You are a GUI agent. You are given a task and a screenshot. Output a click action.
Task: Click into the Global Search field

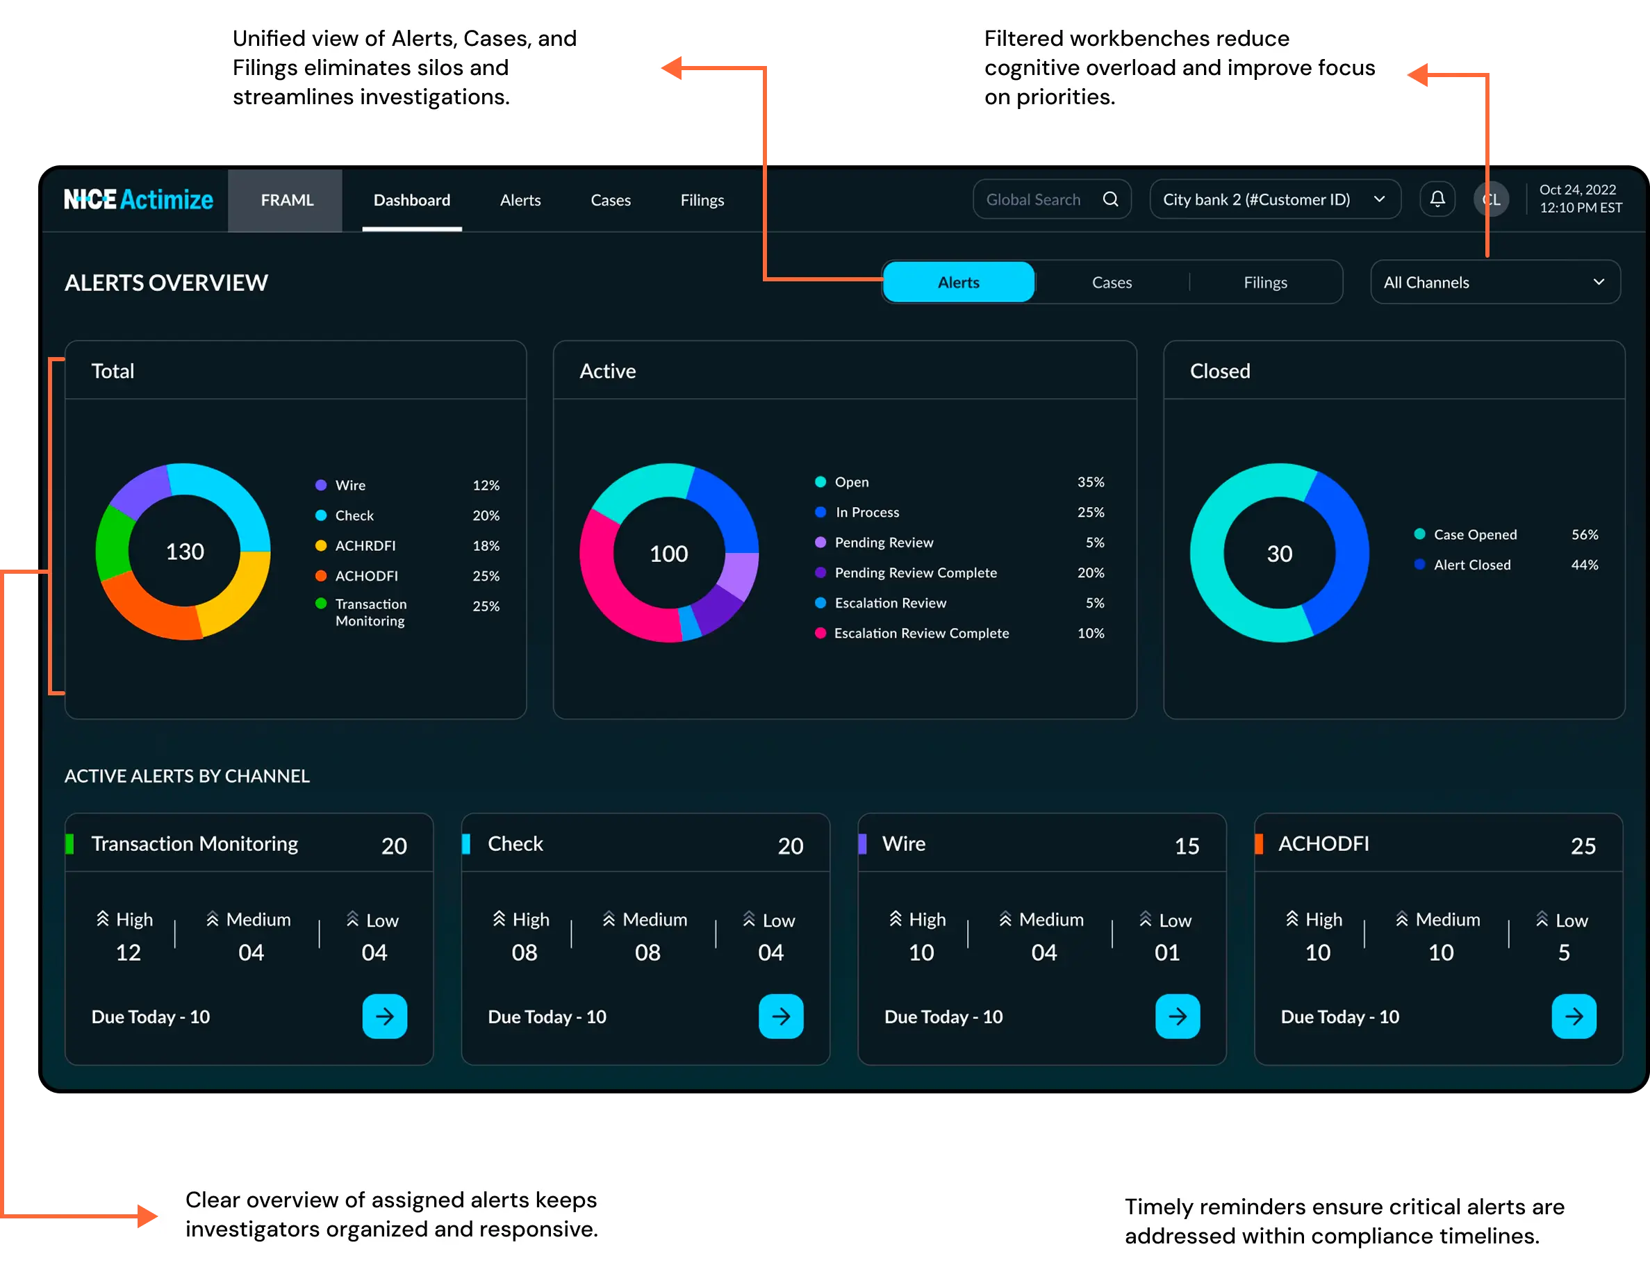[1033, 199]
